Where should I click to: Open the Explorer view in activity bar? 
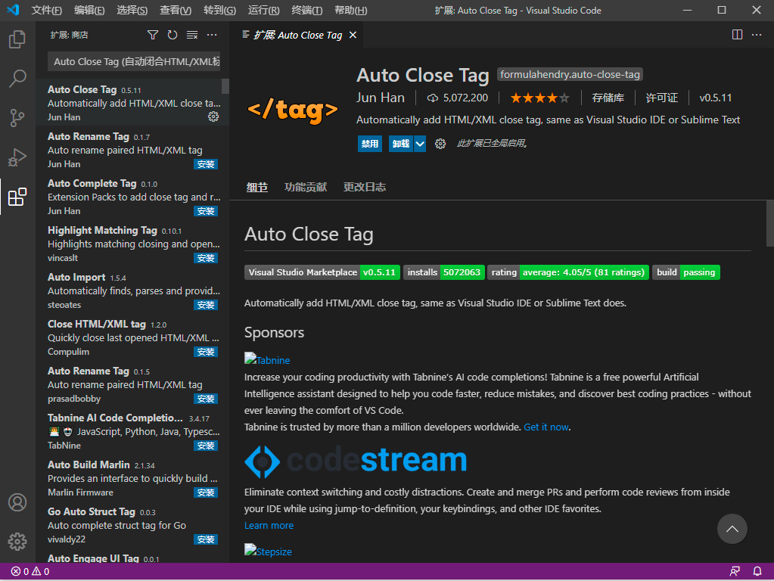pos(17,39)
